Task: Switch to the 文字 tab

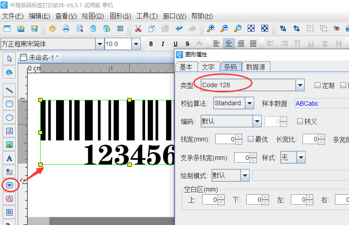Action: click(208, 67)
